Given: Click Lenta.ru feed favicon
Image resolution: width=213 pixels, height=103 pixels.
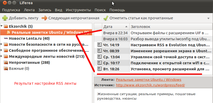Looking at the screenshot, I should [x=6, y=39].
